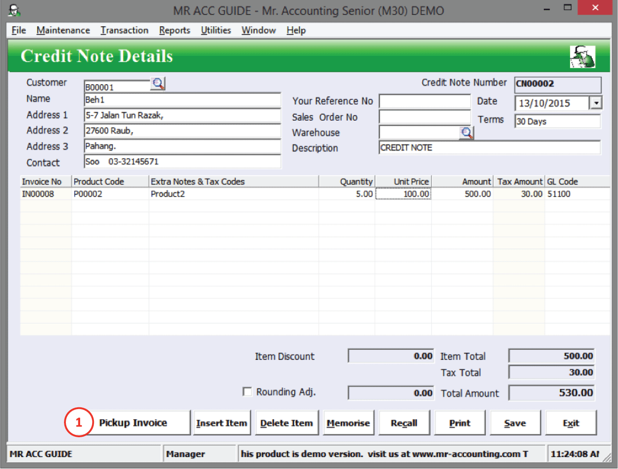Image resolution: width=618 pixels, height=469 pixels.
Task: Click the Tax Total value 30.00
Action: (x=552, y=372)
